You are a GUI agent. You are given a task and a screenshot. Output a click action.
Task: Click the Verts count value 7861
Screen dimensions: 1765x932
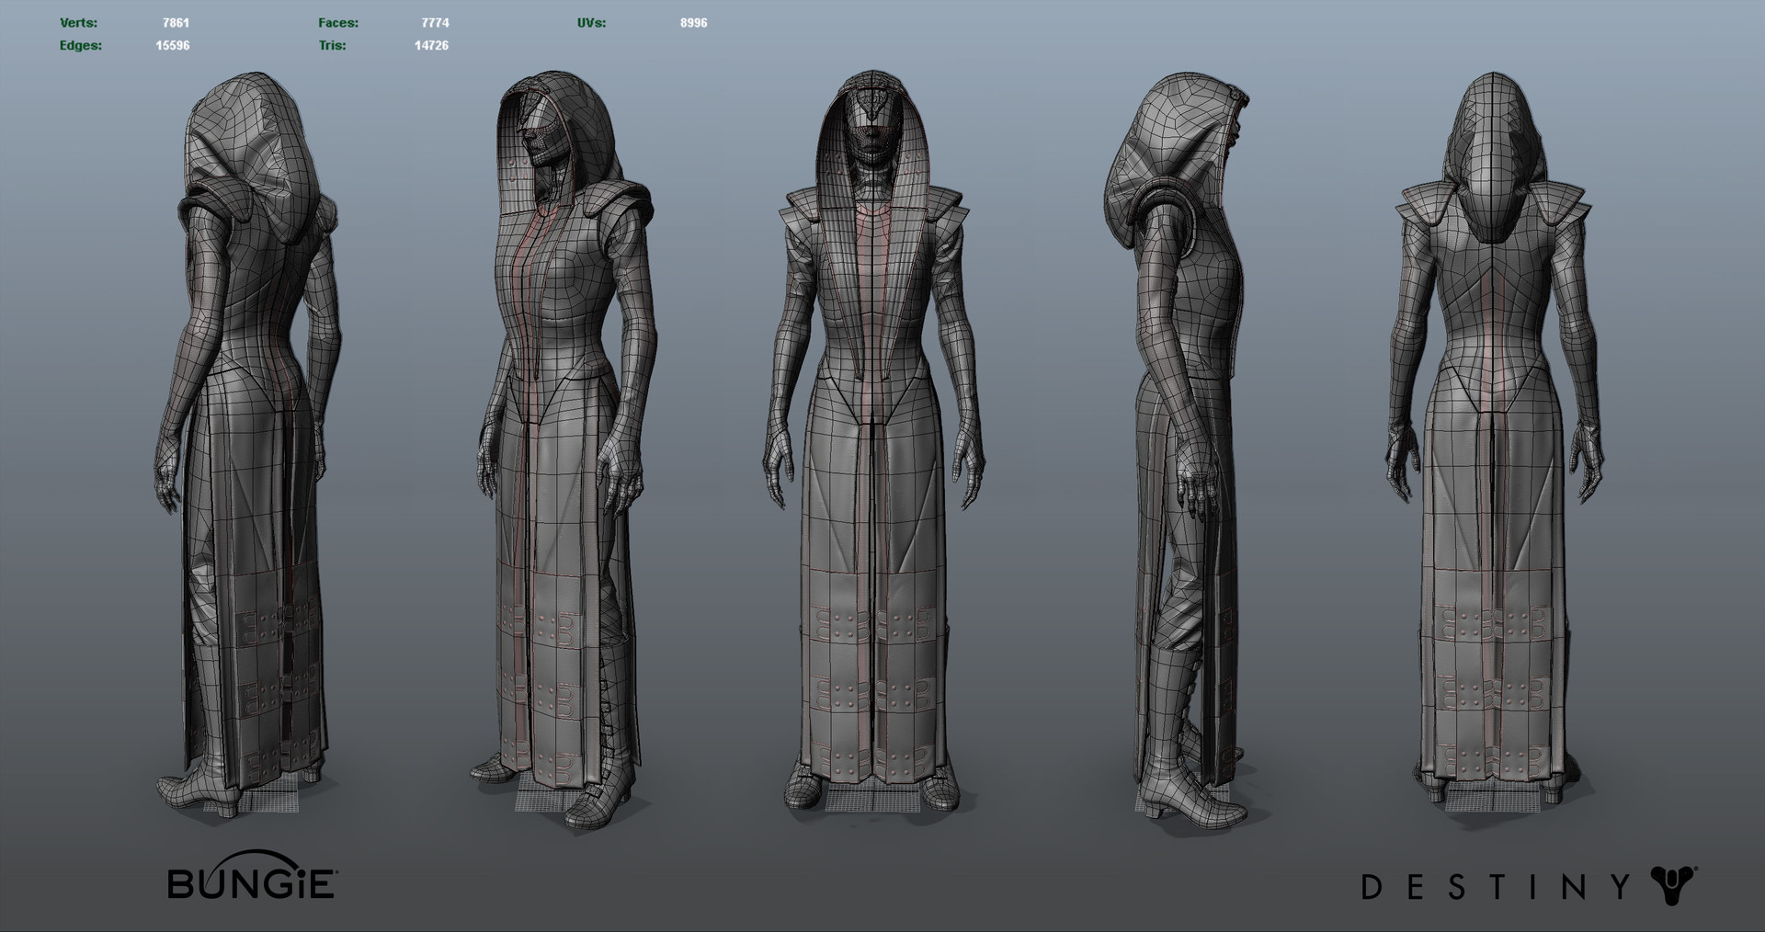click(176, 23)
